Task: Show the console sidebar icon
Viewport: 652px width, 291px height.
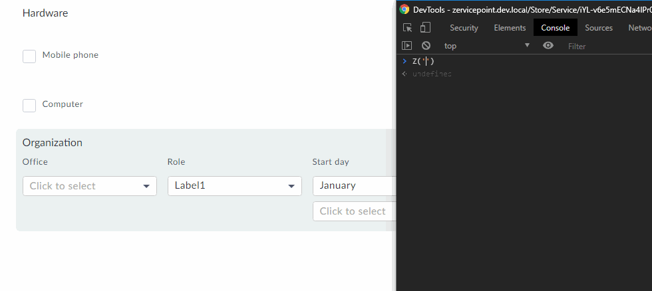Action: [407, 46]
